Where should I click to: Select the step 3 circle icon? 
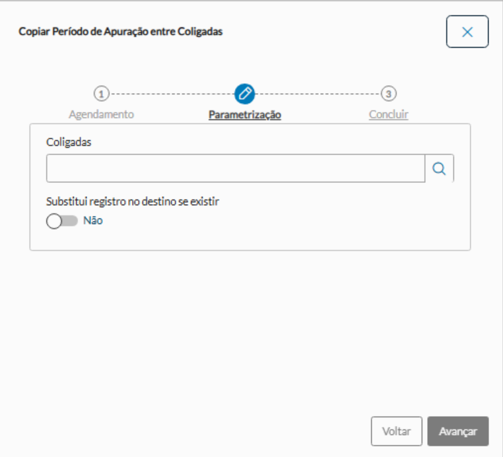pyautogui.click(x=389, y=93)
